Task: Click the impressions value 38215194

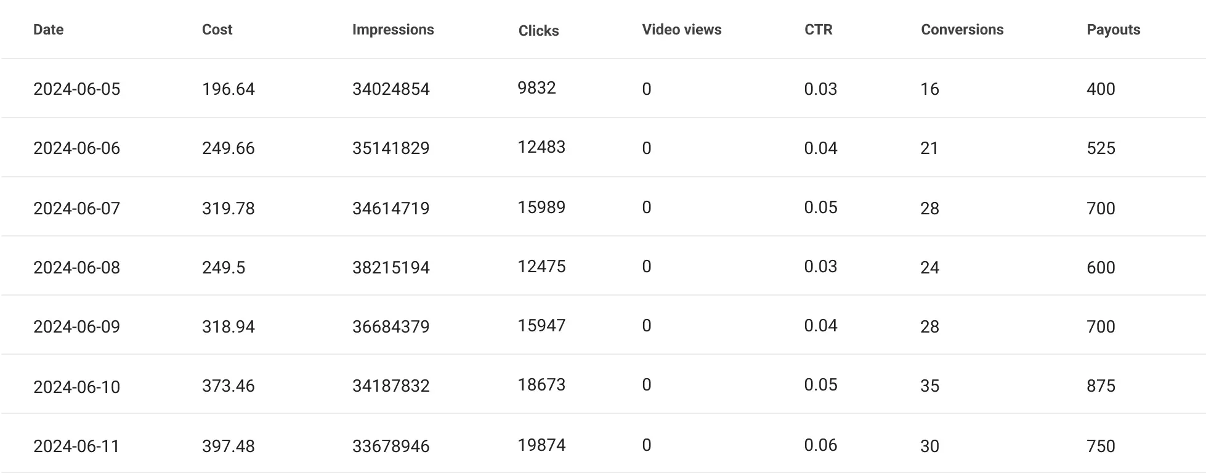Action: (391, 267)
